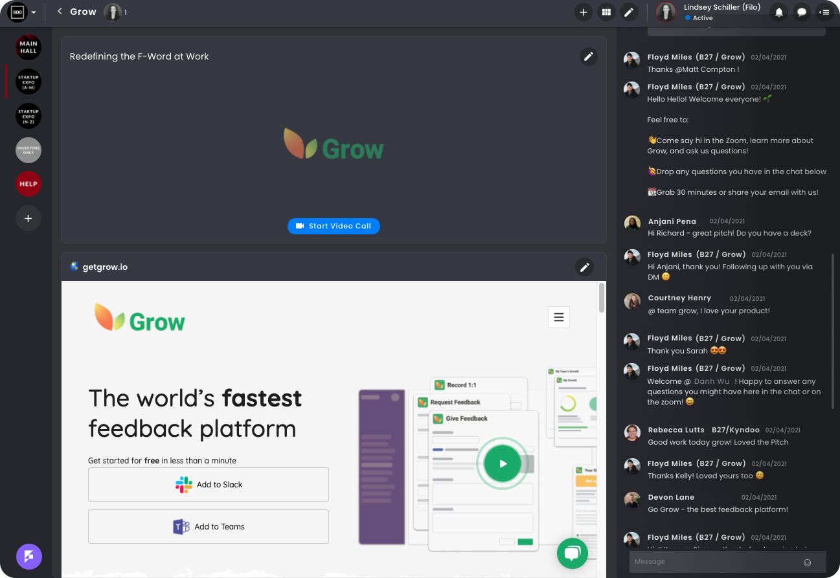Screen dimensions: 840x578
Task: Click the Active status under Lindsey Schiller
Action: pyautogui.click(x=699, y=18)
